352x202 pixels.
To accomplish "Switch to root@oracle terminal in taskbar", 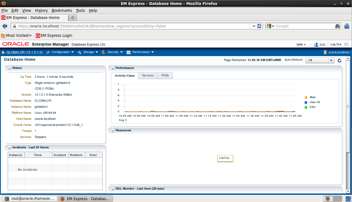I will [30, 198].
